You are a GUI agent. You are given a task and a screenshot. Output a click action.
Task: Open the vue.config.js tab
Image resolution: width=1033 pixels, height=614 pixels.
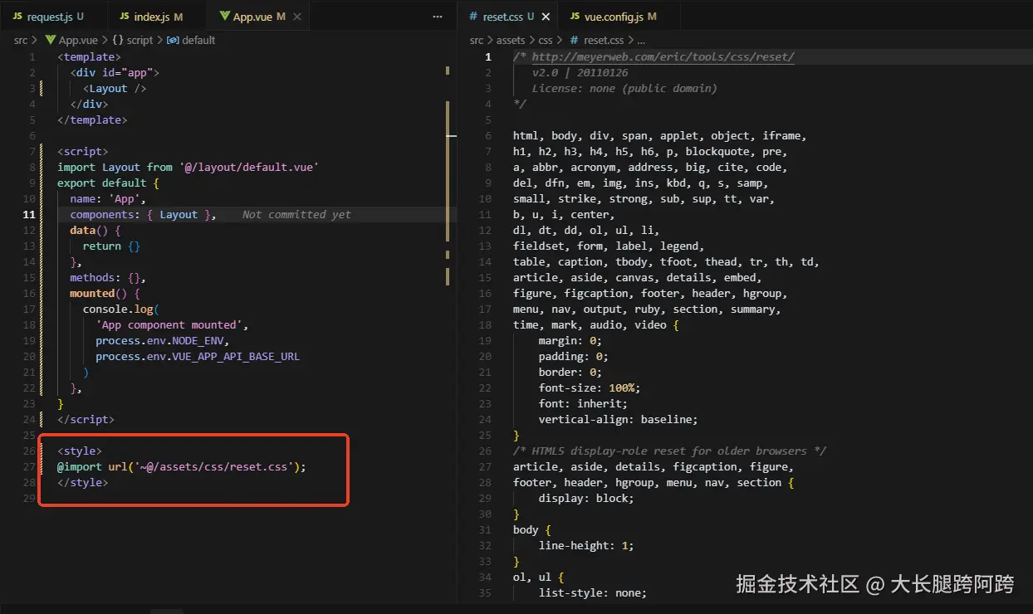coord(619,17)
